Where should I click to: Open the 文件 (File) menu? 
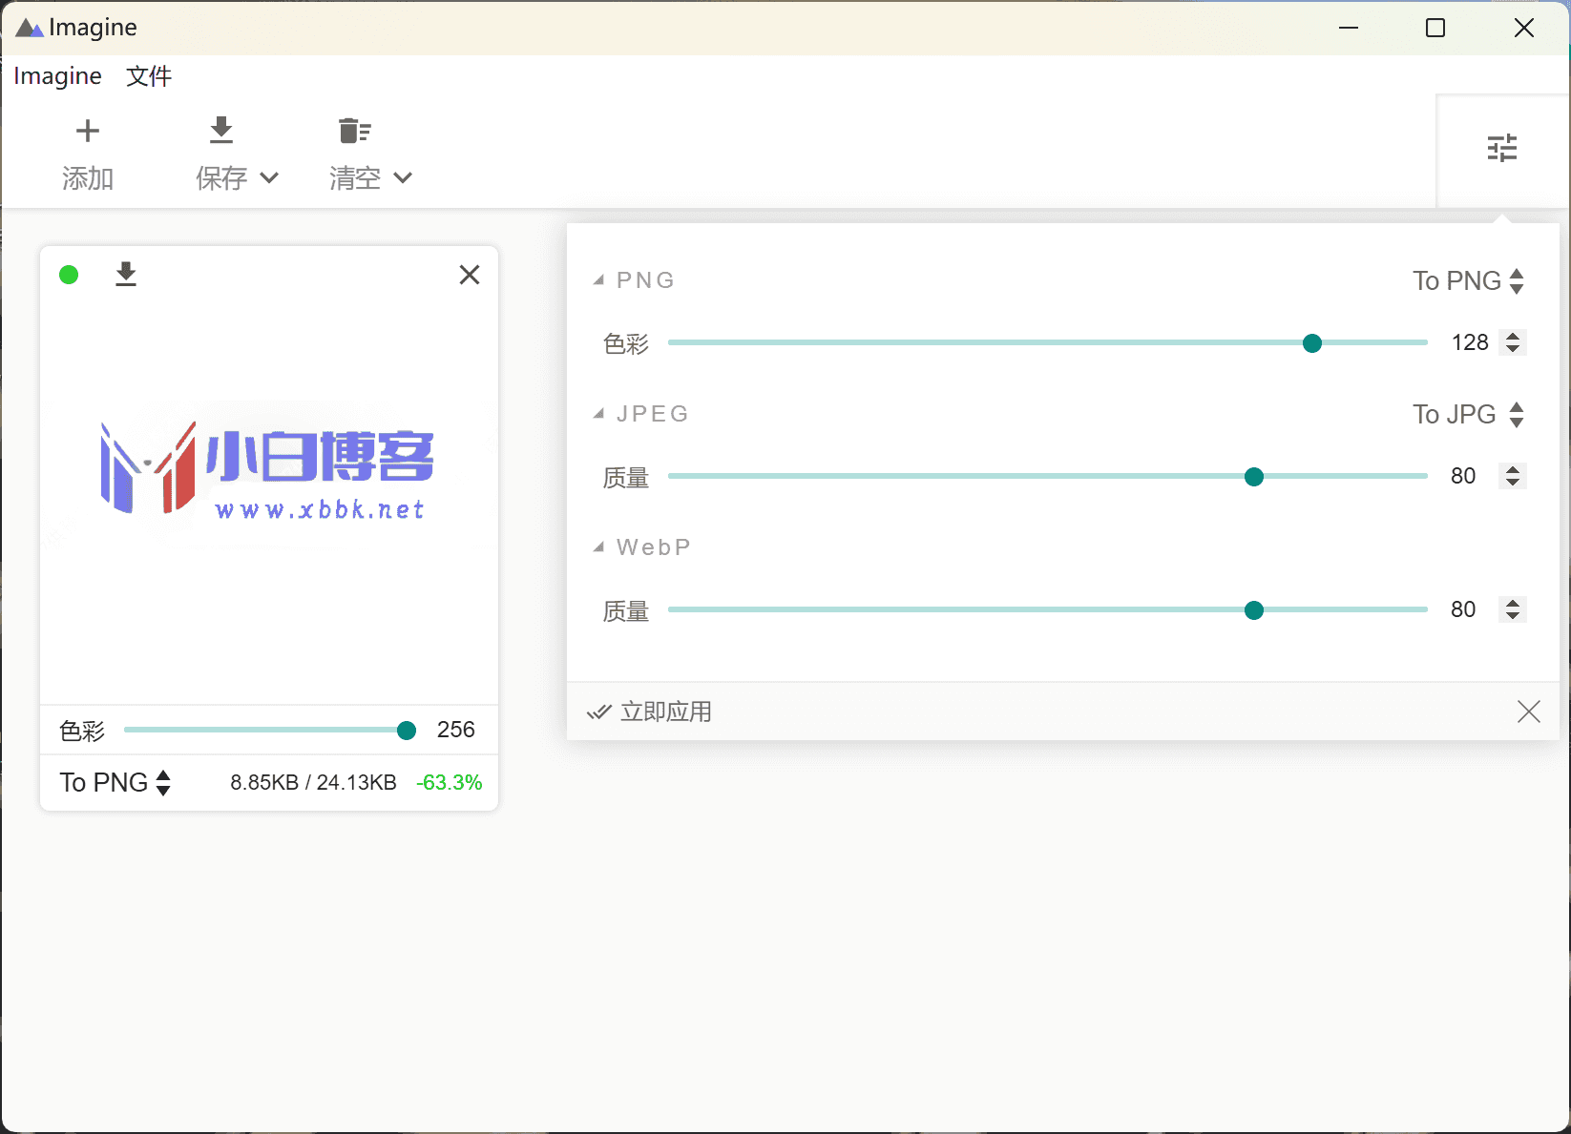point(149,76)
